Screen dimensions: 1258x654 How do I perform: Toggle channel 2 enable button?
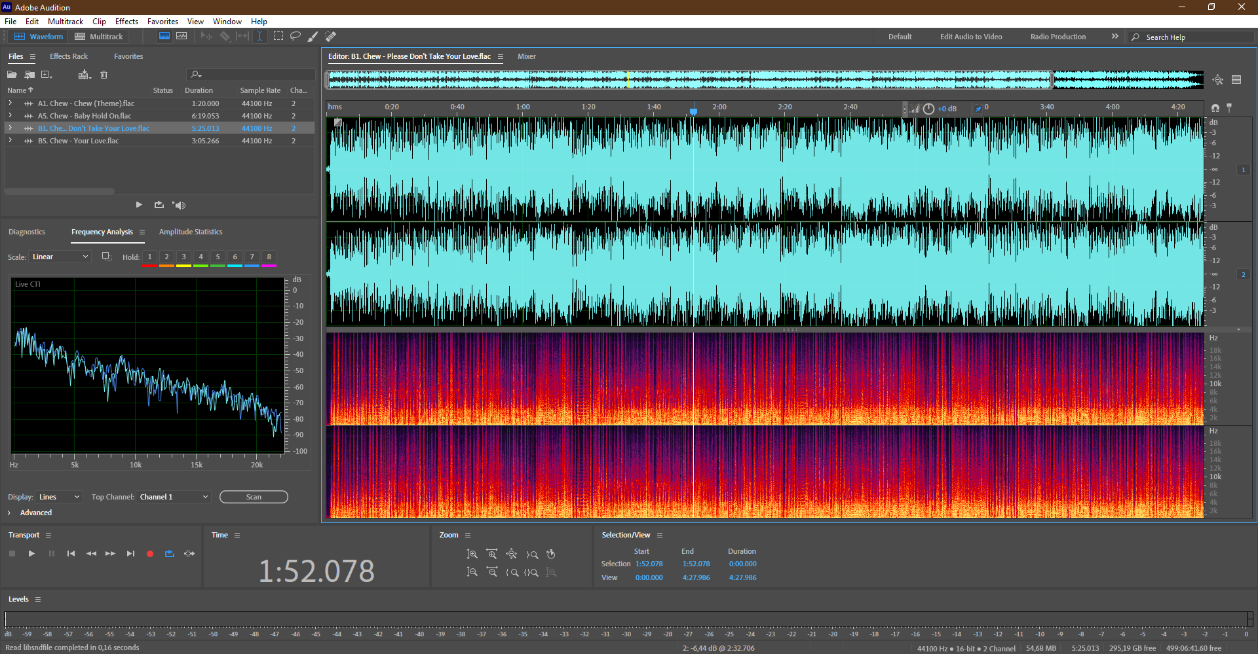coord(1243,275)
